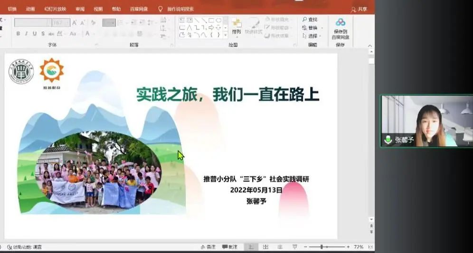Open Change Case (Aa) menu
473x253 pixels.
73,34
